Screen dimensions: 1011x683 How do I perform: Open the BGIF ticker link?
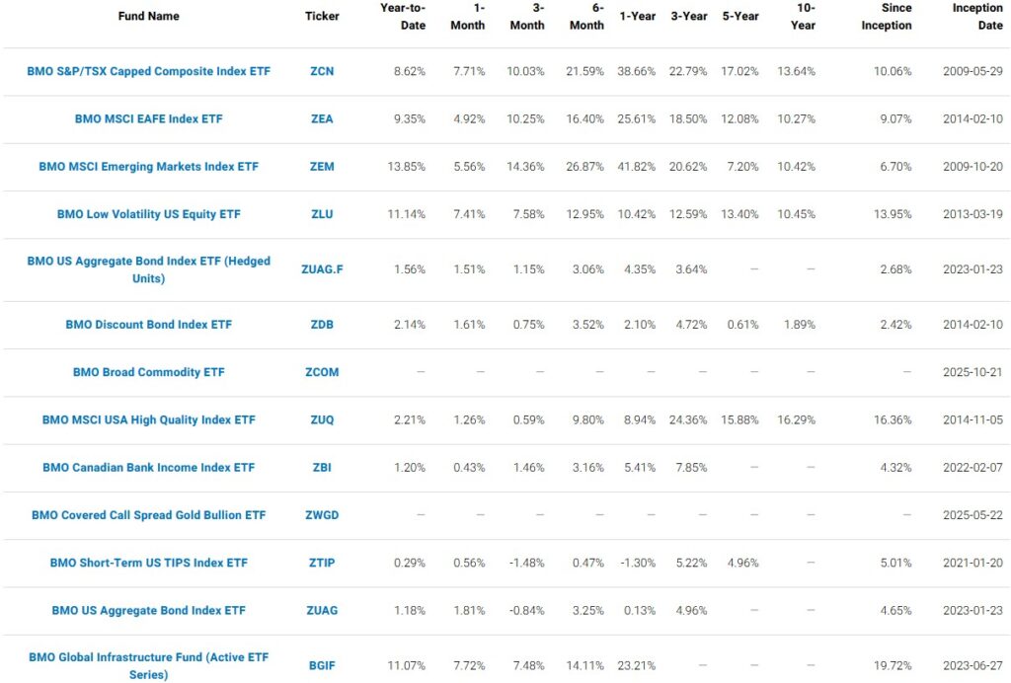point(322,665)
